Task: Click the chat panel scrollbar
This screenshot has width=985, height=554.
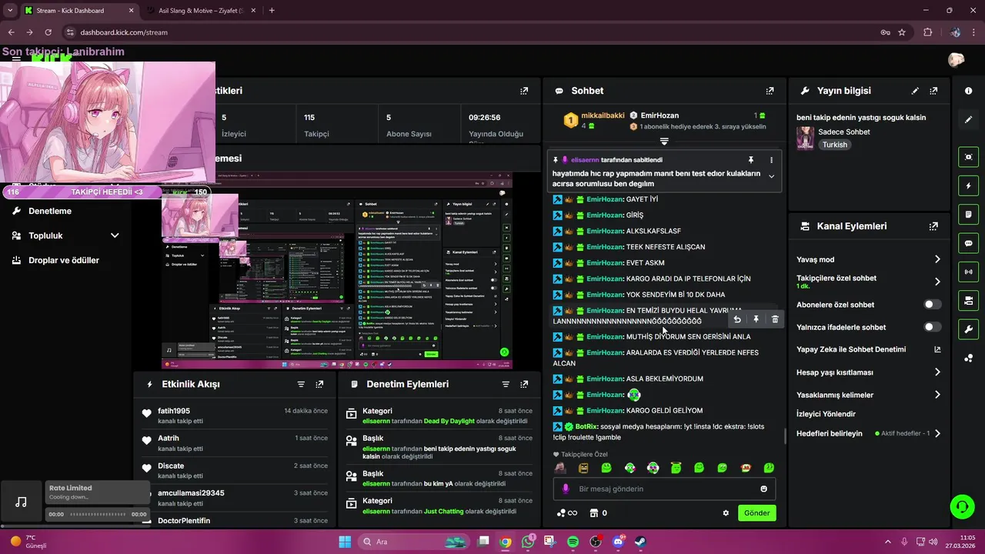Action: point(784,436)
